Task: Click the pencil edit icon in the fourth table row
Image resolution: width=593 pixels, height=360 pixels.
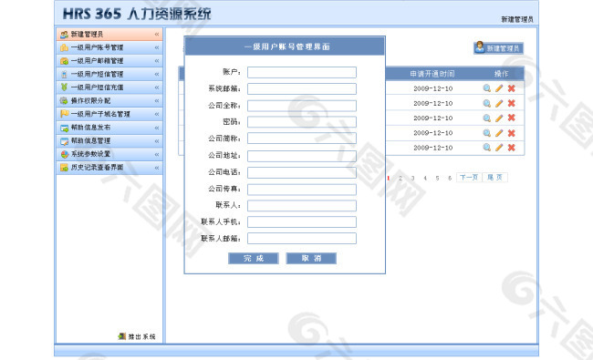Action: 499,133
